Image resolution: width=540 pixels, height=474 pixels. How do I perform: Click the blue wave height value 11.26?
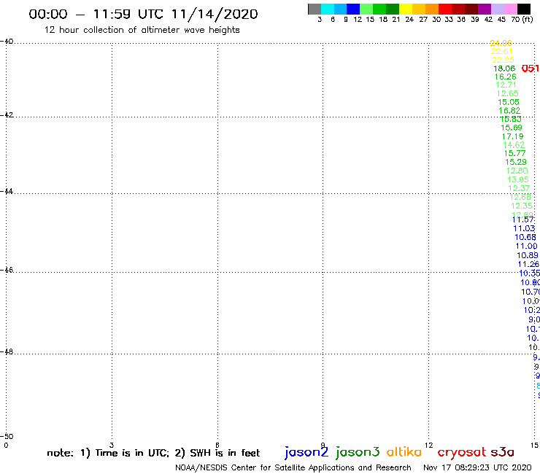(x=528, y=265)
